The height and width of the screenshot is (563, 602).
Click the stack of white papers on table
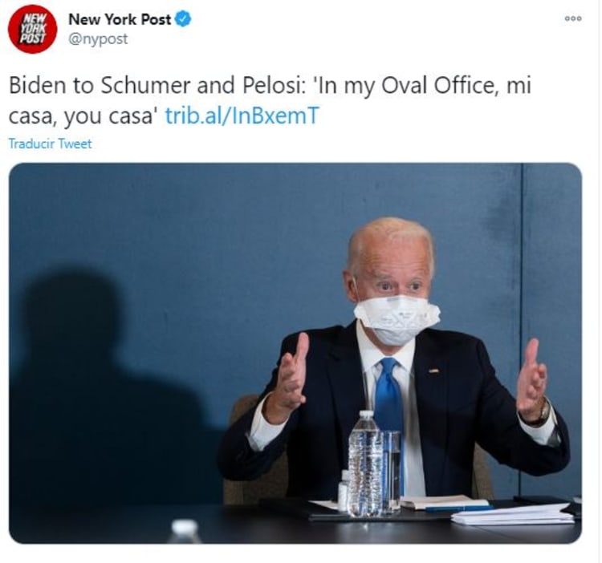point(513,514)
